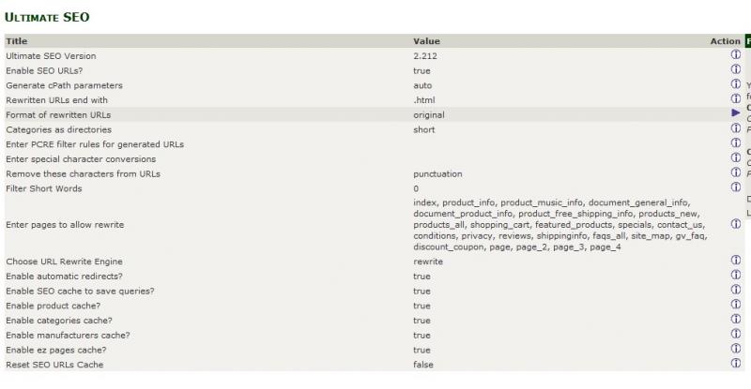The image size is (751, 389).
Task: Open info icon for Enable SEO URLs row
Action: click(x=736, y=70)
